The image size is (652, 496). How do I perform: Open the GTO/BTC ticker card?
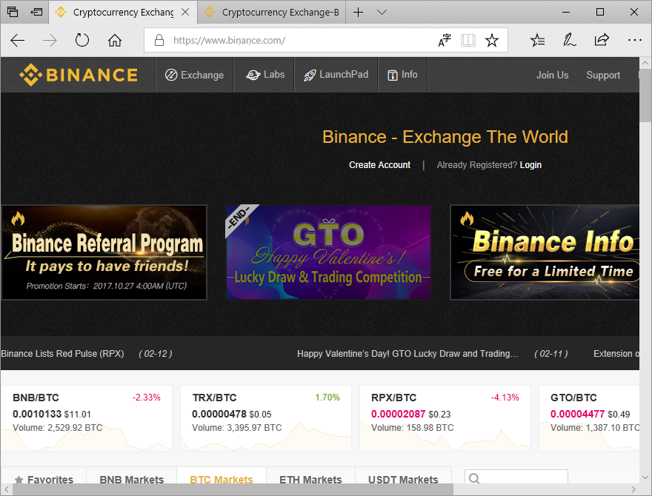(x=589, y=418)
